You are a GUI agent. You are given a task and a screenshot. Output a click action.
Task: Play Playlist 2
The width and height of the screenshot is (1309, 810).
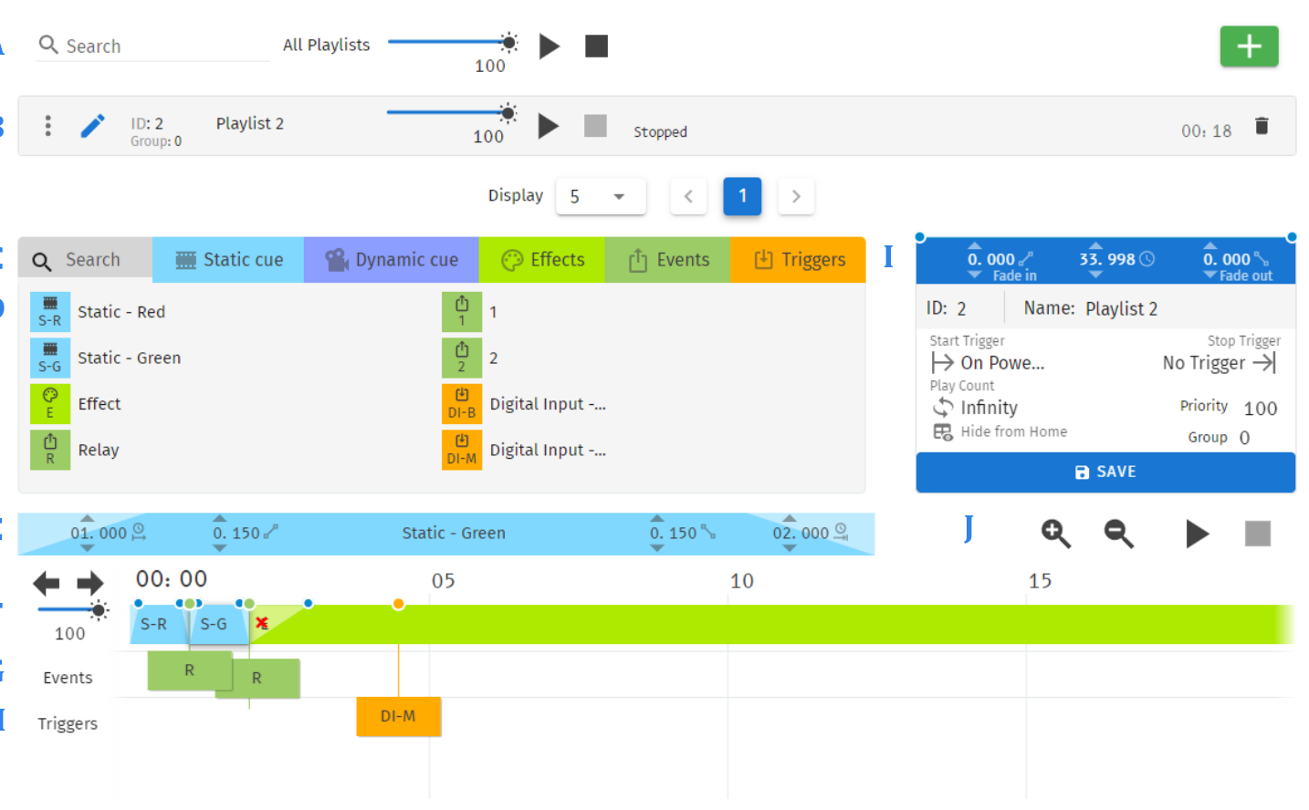coord(549,126)
